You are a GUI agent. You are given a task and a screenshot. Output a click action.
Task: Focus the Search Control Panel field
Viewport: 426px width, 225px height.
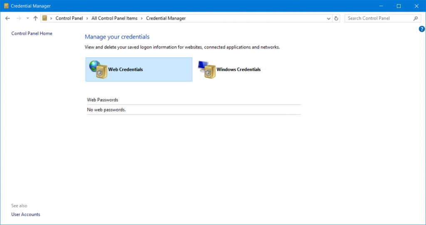[x=383, y=18]
